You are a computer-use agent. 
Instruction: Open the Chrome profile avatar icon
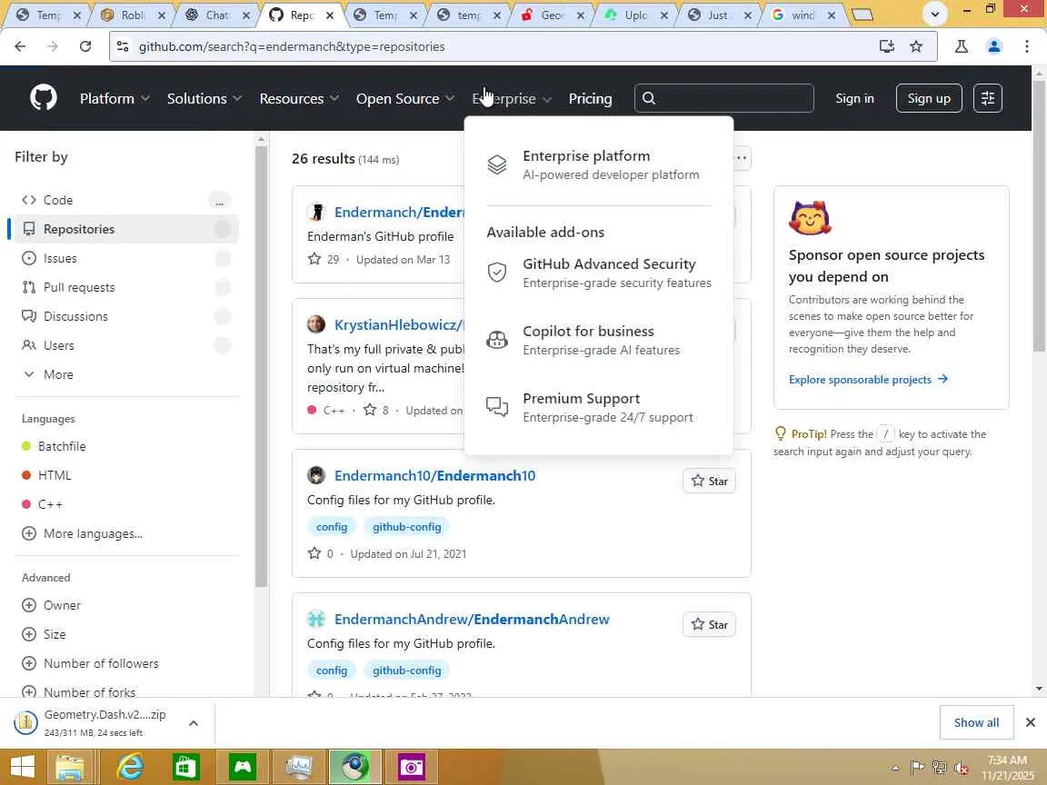(x=994, y=46)
